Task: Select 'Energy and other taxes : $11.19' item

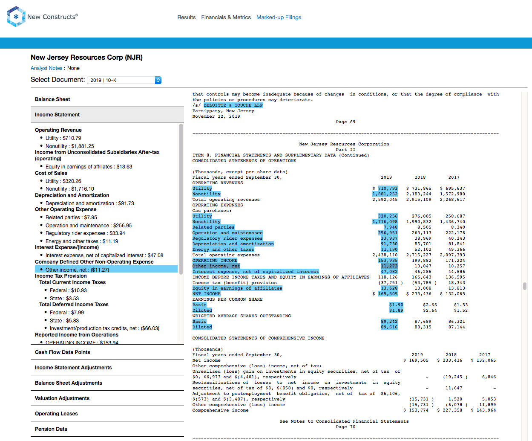Action: (82, 241)
